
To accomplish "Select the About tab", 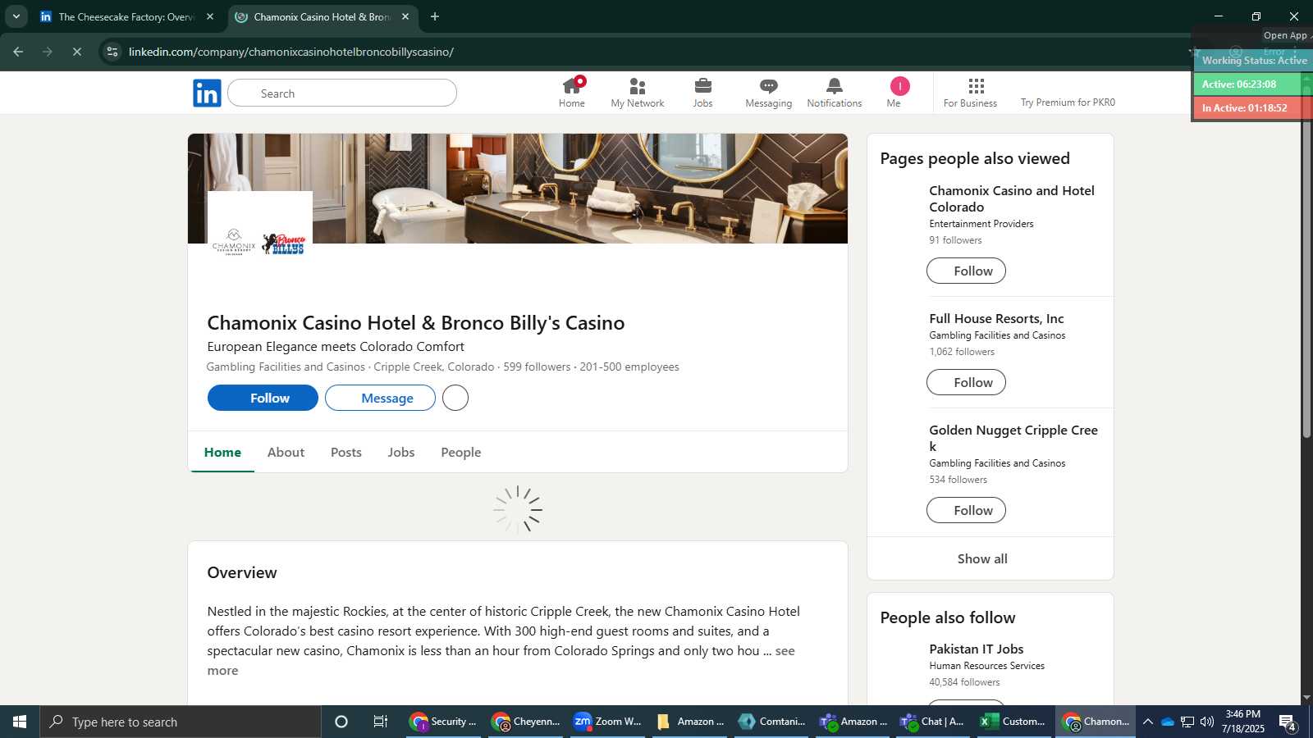I will click(x=286, y=452).
